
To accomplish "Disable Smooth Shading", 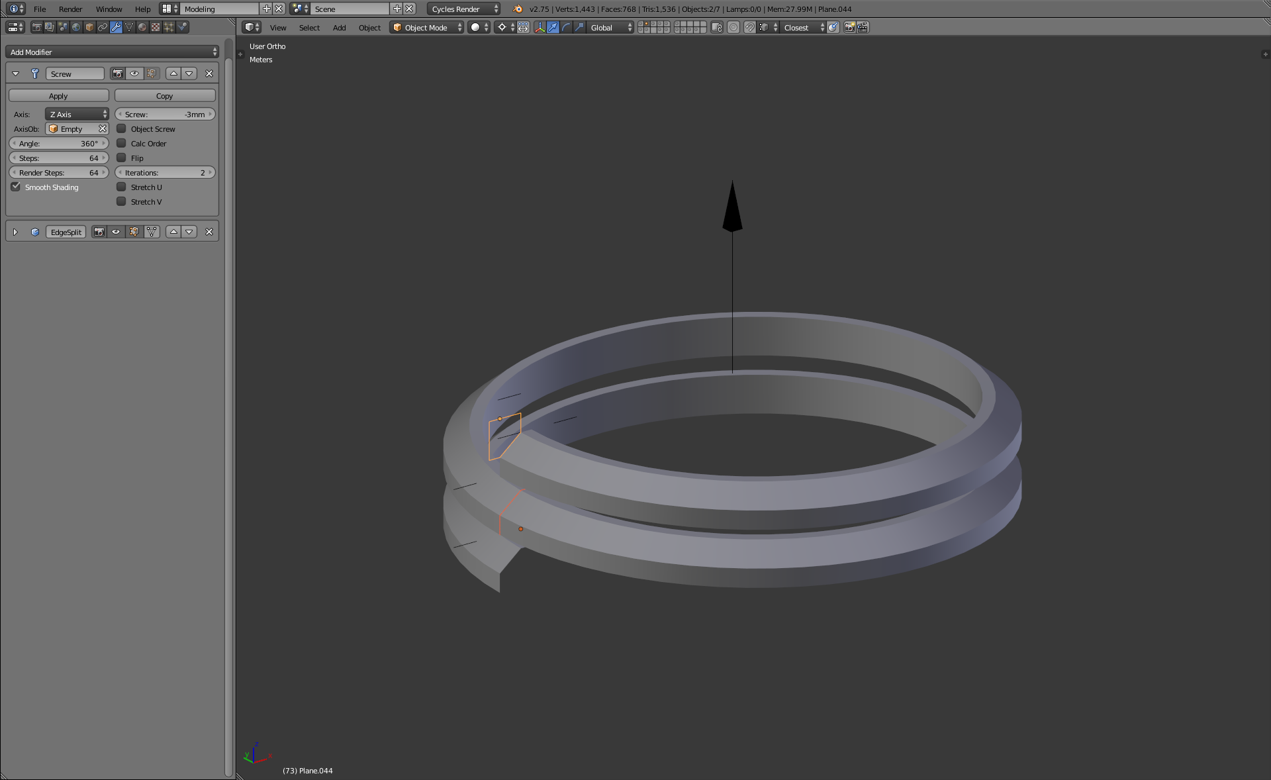I will point(16,187).
